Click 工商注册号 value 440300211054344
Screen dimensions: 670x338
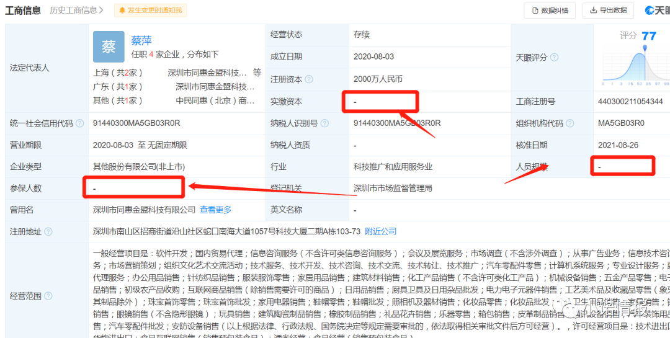point(631,102)
